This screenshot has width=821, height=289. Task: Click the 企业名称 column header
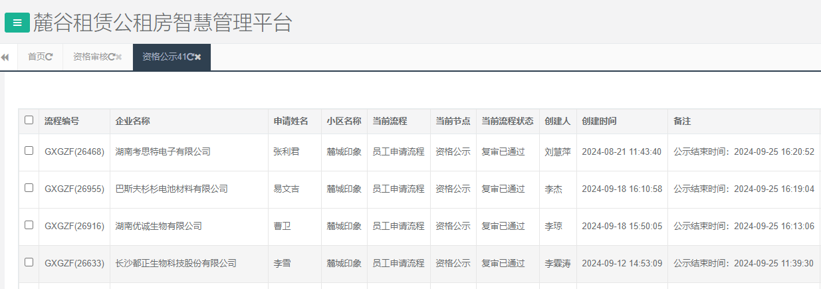click(x=132, y=122)
